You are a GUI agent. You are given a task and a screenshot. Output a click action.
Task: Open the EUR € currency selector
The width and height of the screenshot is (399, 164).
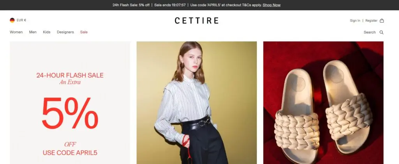[x=21, y=20]
